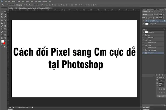Toggle Quick Mask mode
The height and width of the screenshot is (110, 166).
pos(2,47)
